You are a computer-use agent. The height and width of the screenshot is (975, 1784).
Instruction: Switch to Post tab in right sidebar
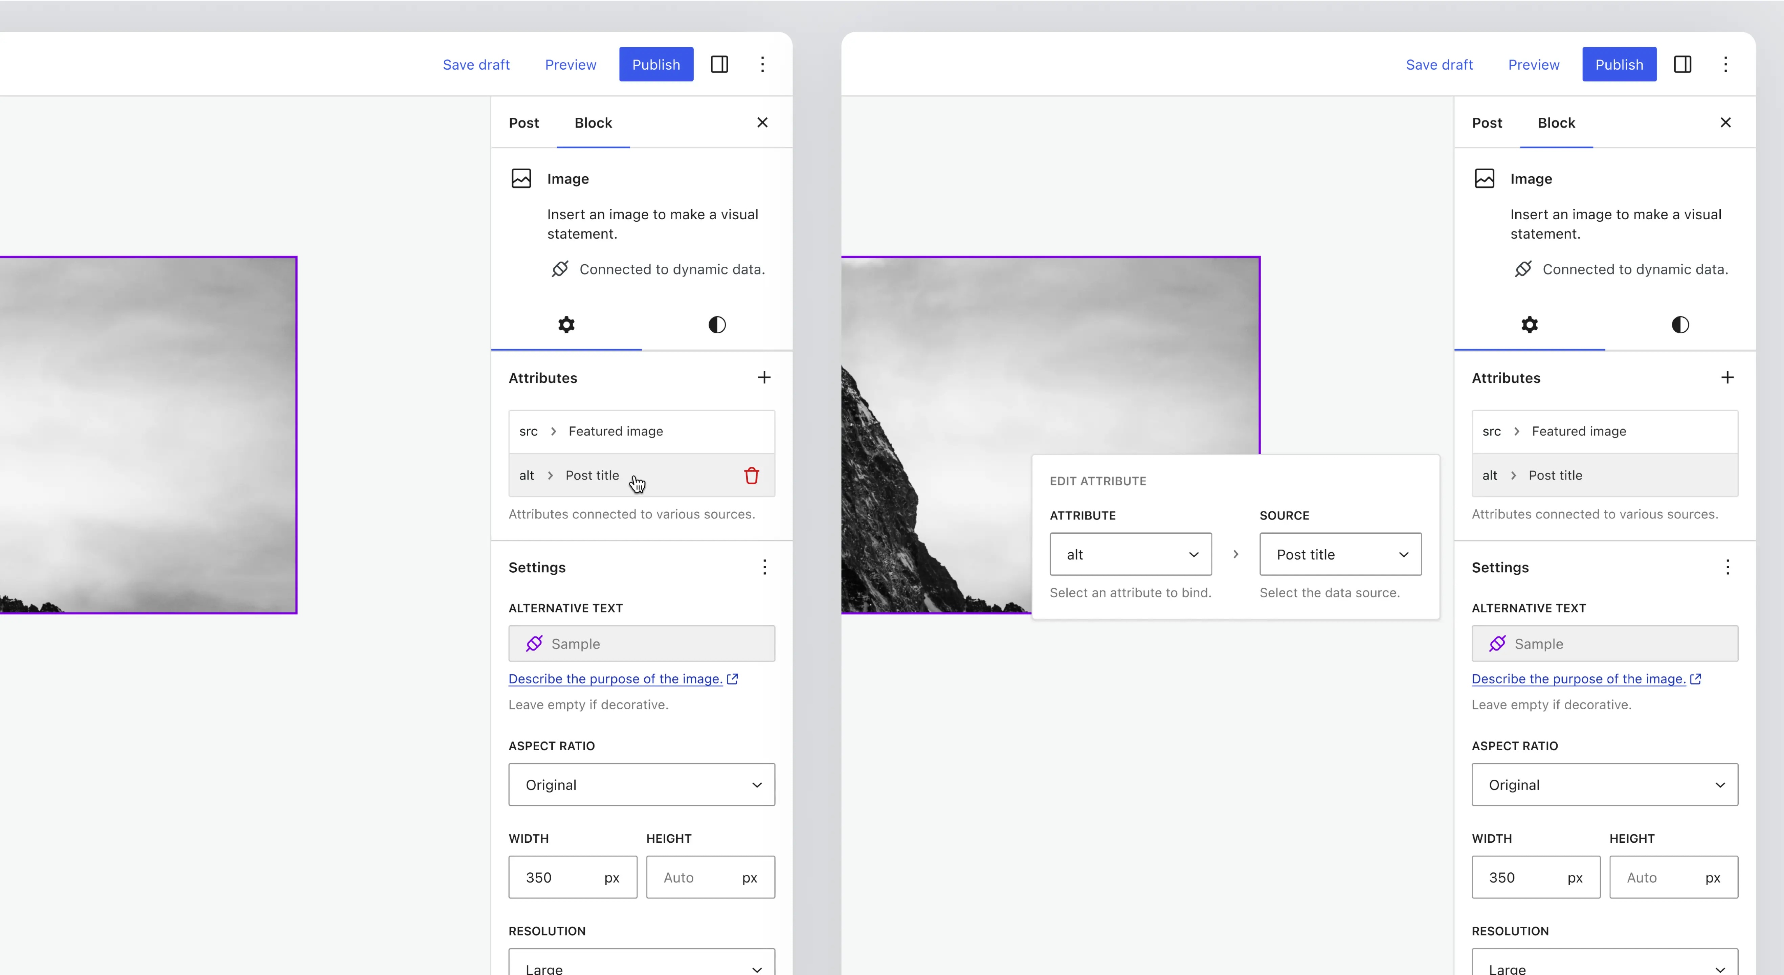coord(1487,123)
